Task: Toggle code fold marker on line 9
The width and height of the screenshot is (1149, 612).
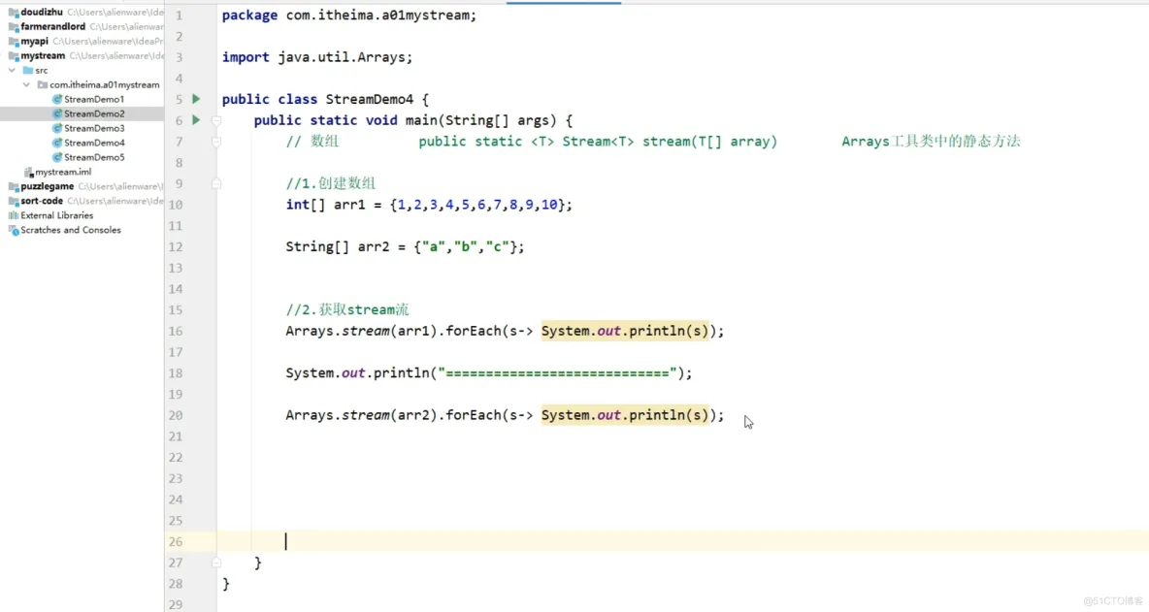Action: pos(216,183)
